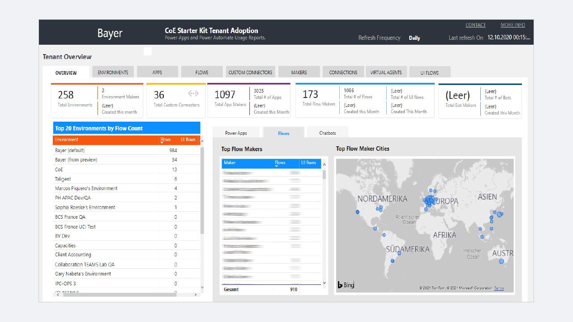573x322 pixels.
Task: Open the Connections tab
Action: [343, 72]
